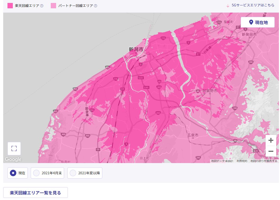280x200 pixels.
Task: Click the 楽天回線エリア dark pink swatch
Action: [10, 6]
